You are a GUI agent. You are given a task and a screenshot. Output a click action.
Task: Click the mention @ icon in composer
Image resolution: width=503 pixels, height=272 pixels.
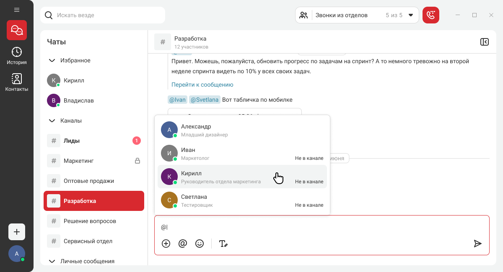pyautogui.click(x=182, y=244)
